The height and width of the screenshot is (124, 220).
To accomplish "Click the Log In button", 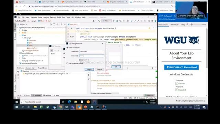I will pos(89,70).
